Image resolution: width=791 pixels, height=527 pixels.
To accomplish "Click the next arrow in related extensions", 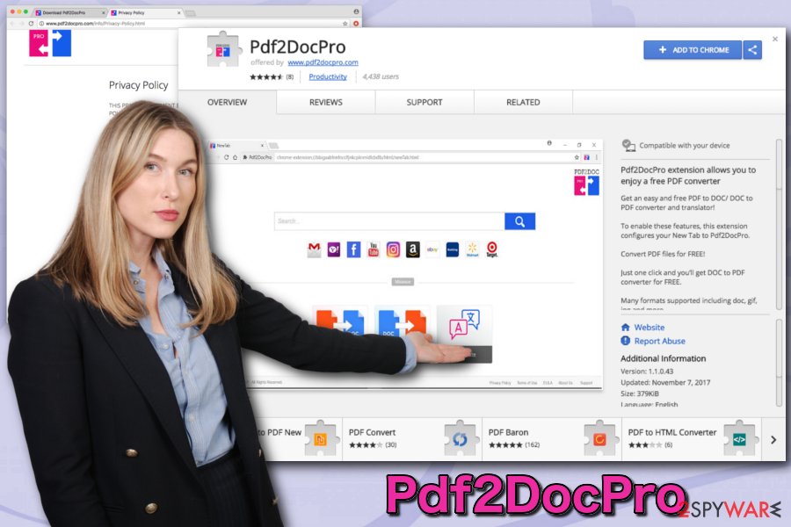I will (x=773, y=440).
